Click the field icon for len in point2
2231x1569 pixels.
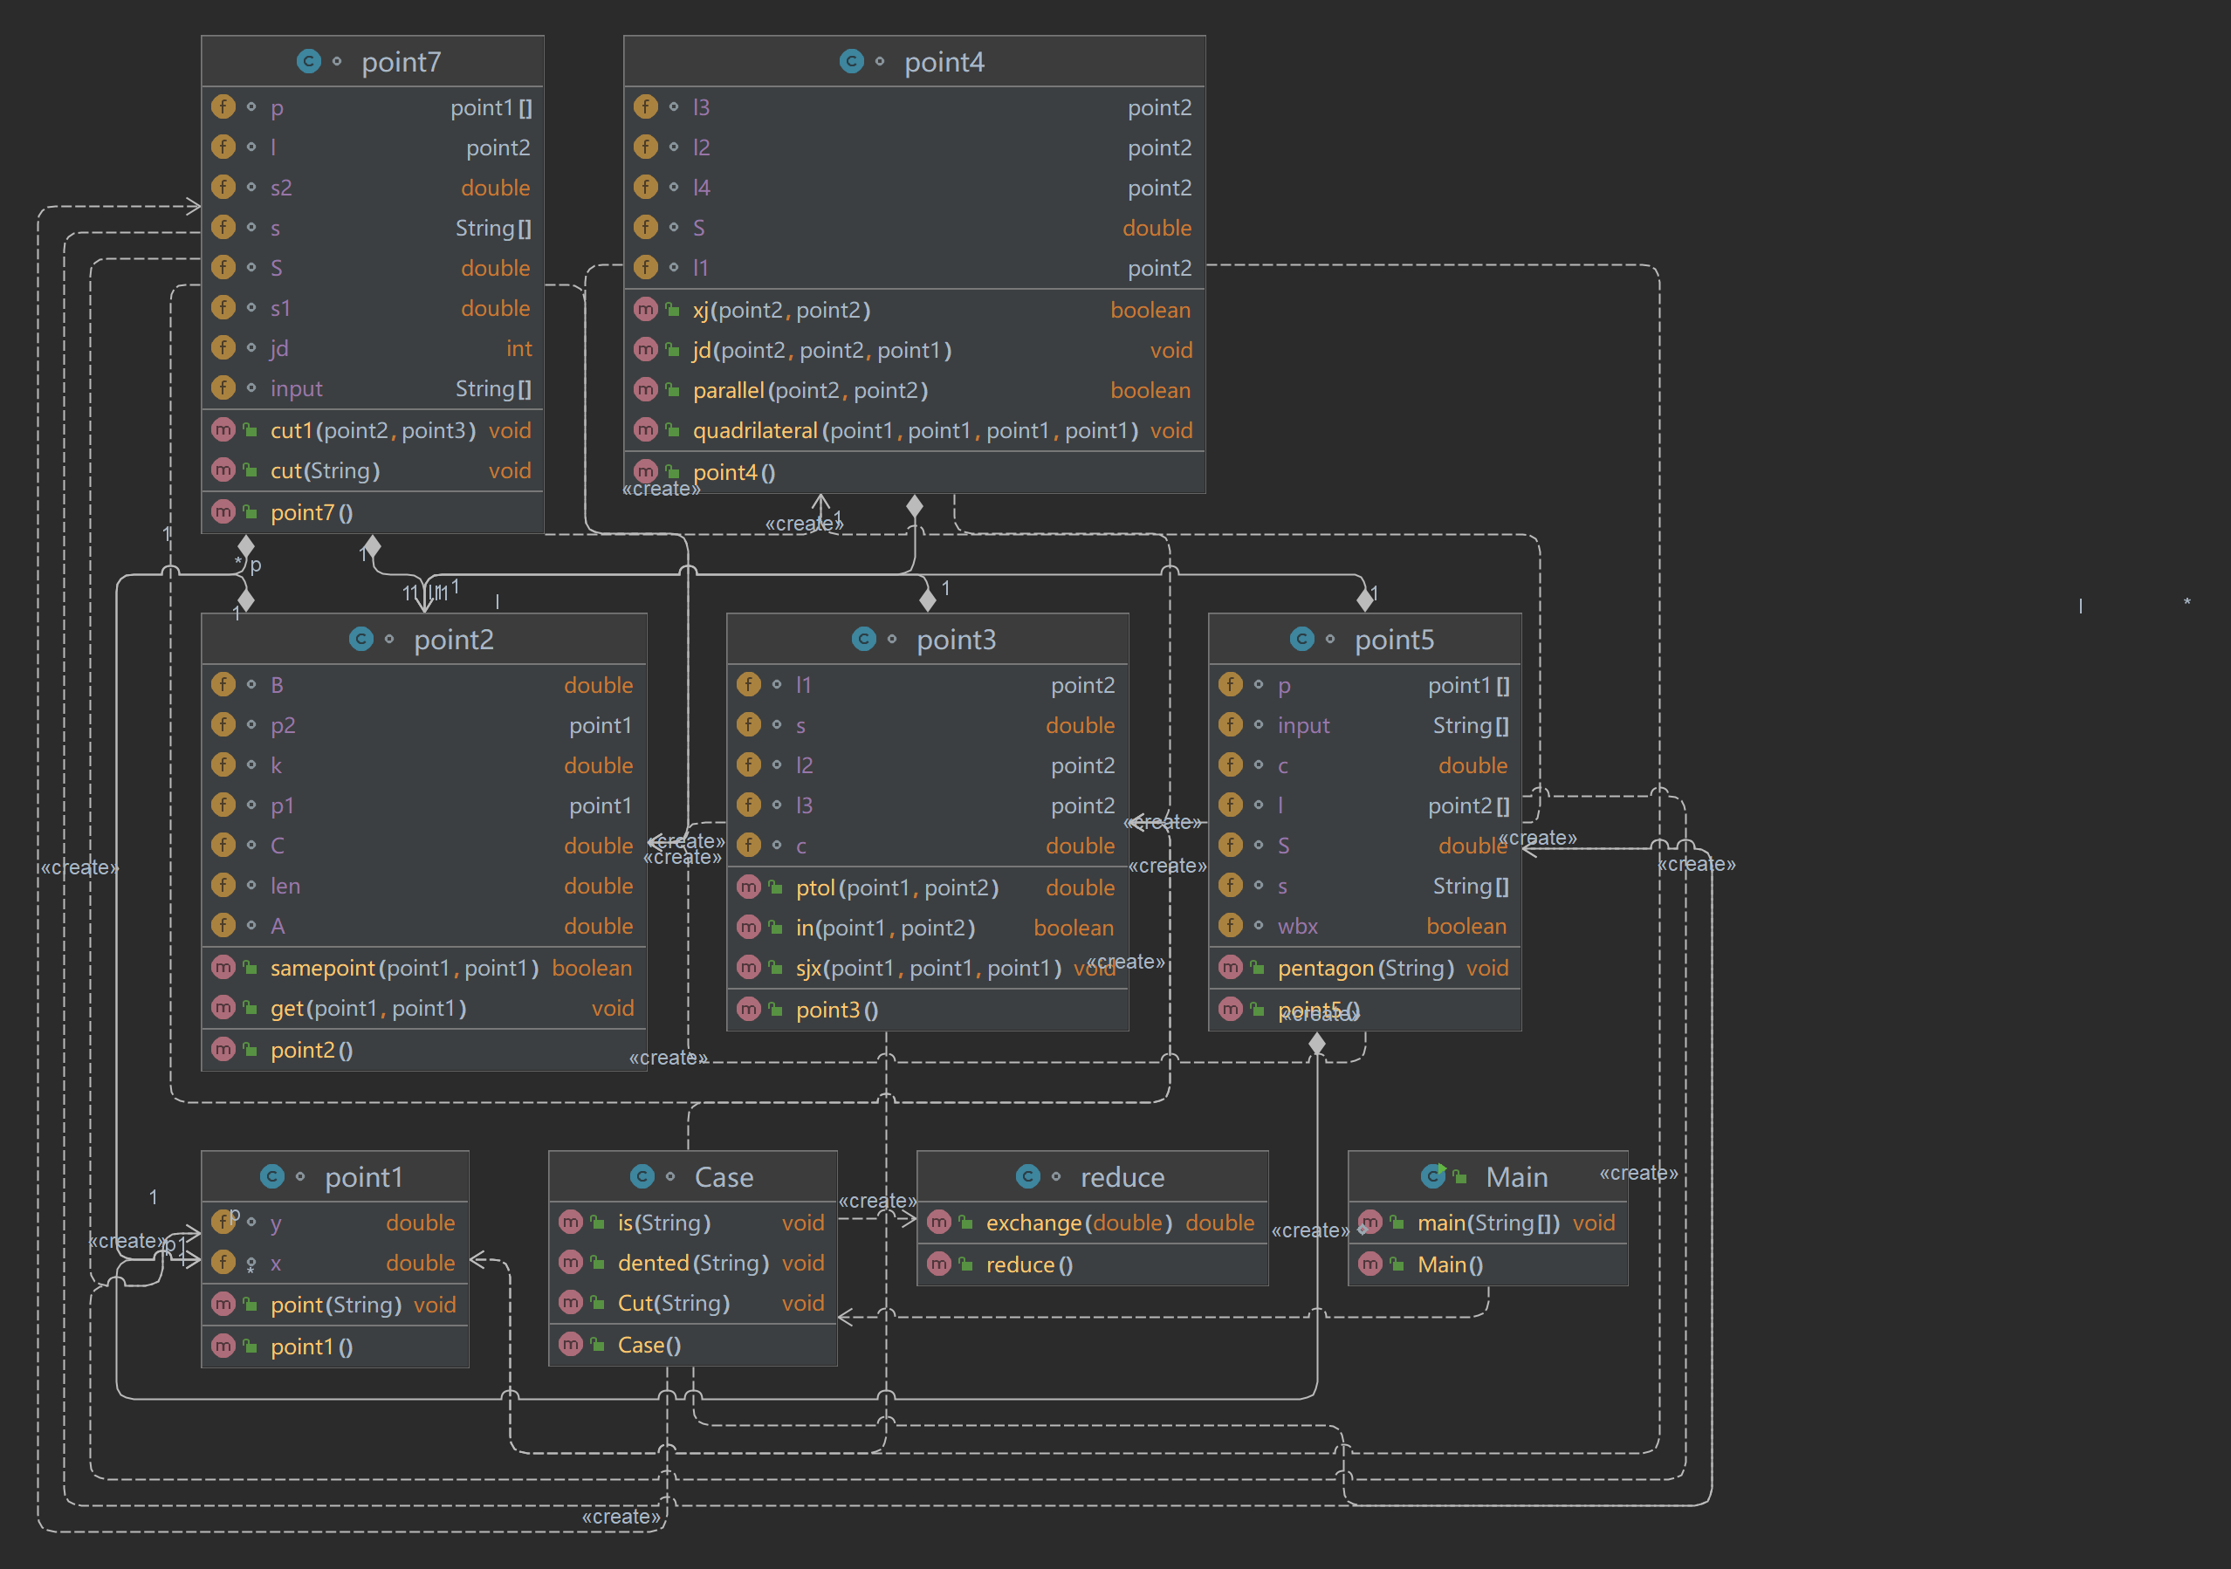[223, 884]
